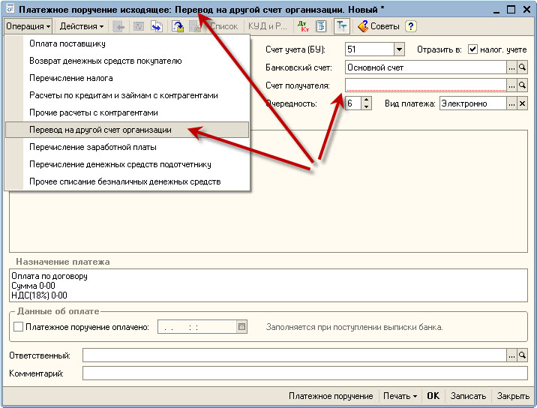Open help with the question mark icon
The height and width of the screenshot is (408, 537).
(x=411, y=26)
